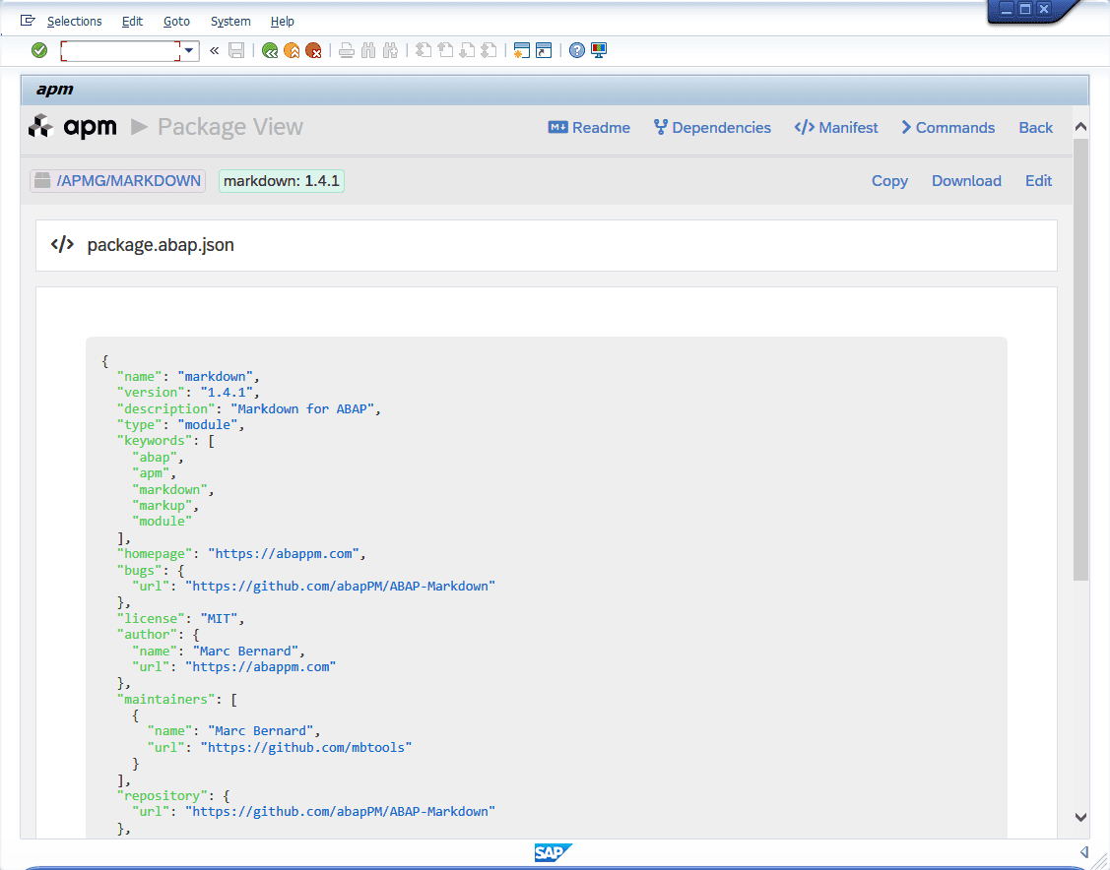The width and height of the screenshot is (1110, 870).
Task: Open the Manifest view
Action: [836, 127]
